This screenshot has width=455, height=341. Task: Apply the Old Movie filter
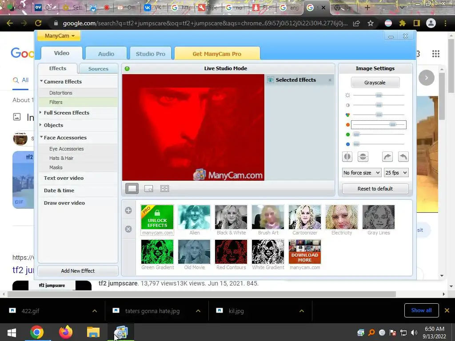pyautogui.click(x=194, y=254)
